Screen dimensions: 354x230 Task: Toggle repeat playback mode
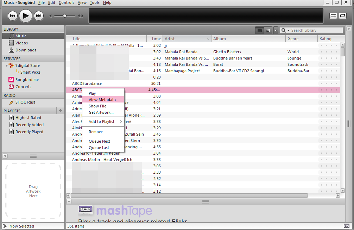pyautogui.click(x=343, y=16)
